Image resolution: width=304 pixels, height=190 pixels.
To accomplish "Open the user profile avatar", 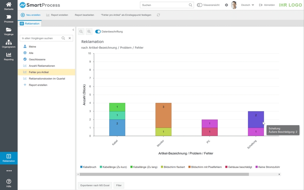I will 234,5.
